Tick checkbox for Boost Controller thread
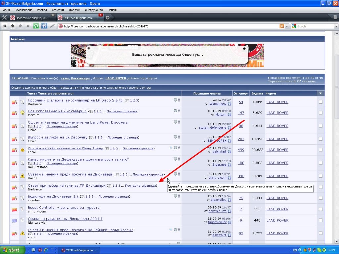Viewport: 339px width, 254px height. click(x=320, y=209)
